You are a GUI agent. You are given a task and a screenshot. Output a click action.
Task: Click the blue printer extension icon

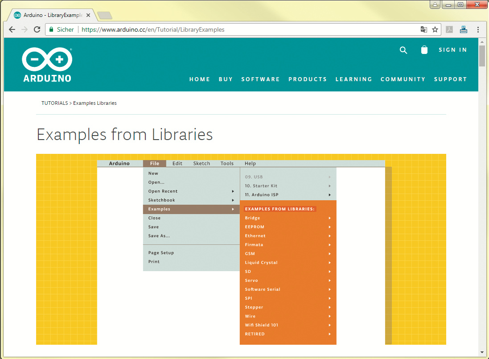click(x=464, y=29)
